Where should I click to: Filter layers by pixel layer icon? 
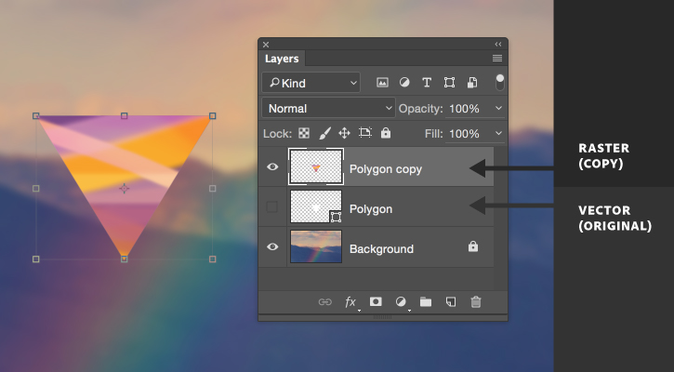coord(382,83)
